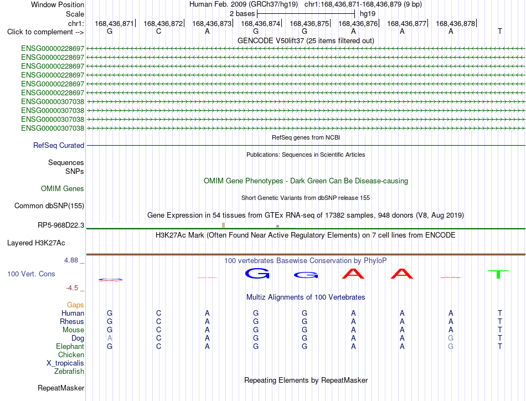The width and height of the screenshot is (526, 401).
Task: Open the OMIM Genes track label
Action: click(63, 188)
